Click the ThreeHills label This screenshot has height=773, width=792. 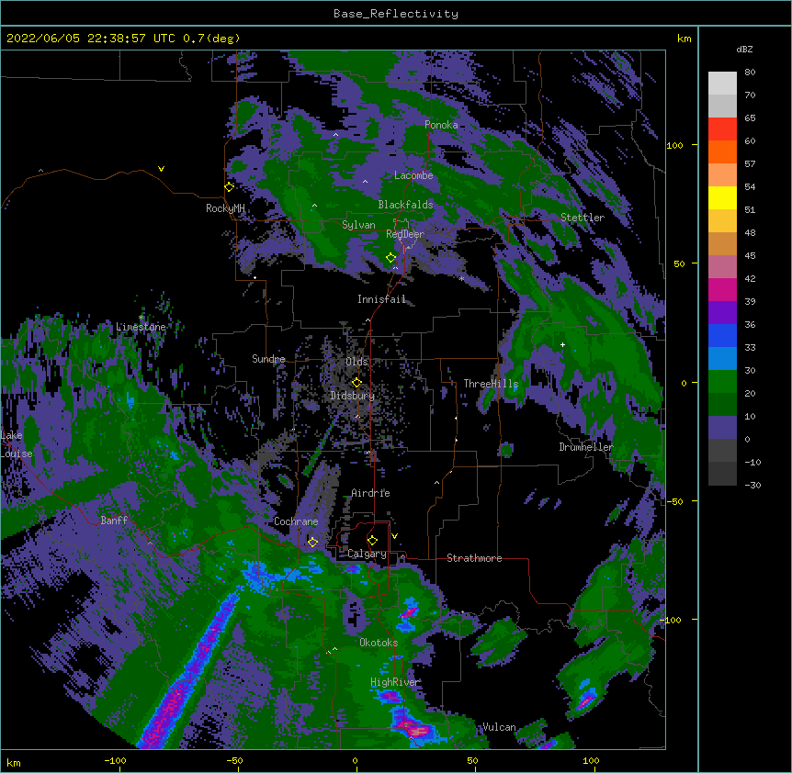[x=491, y=384]
